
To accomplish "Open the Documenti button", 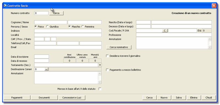I will pyautogui.click(x=44, y=98).
